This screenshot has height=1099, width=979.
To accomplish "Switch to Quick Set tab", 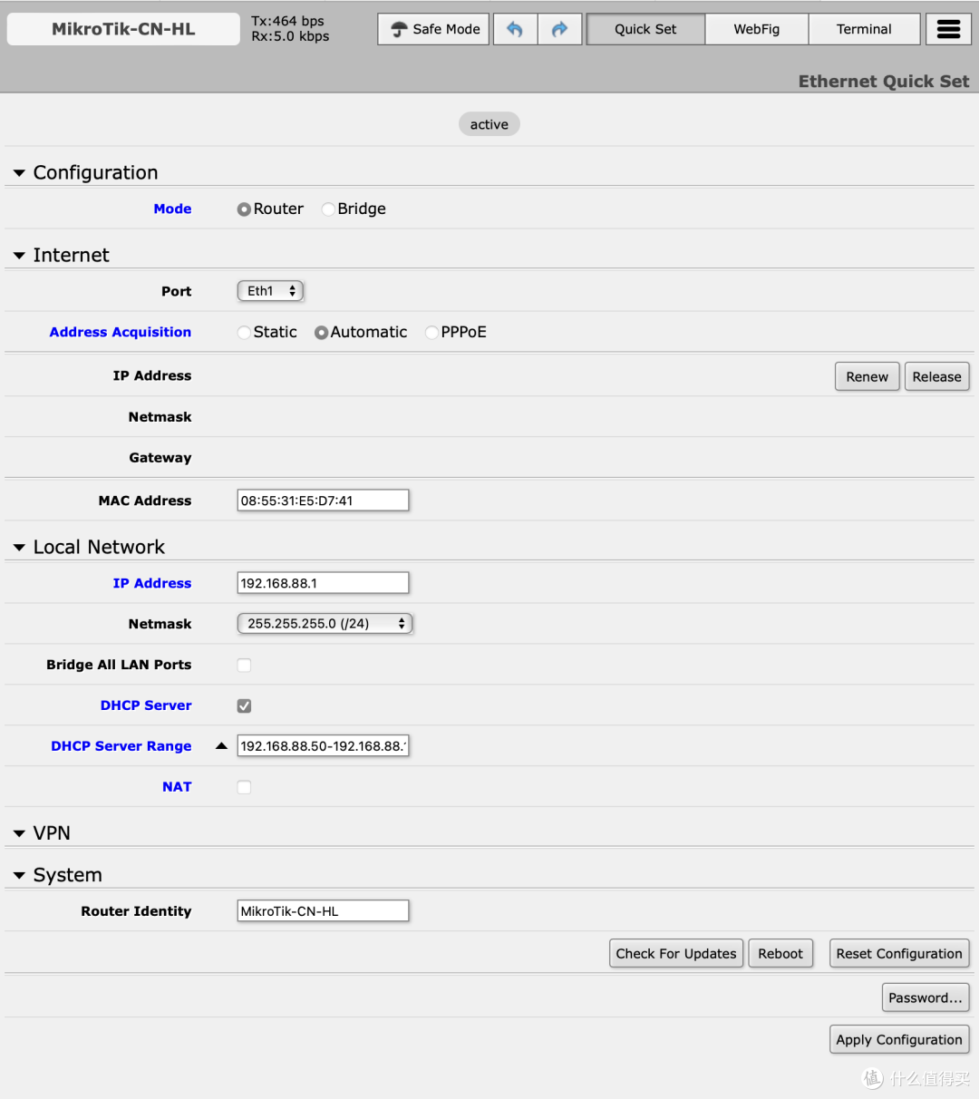I will coord(645,29).
